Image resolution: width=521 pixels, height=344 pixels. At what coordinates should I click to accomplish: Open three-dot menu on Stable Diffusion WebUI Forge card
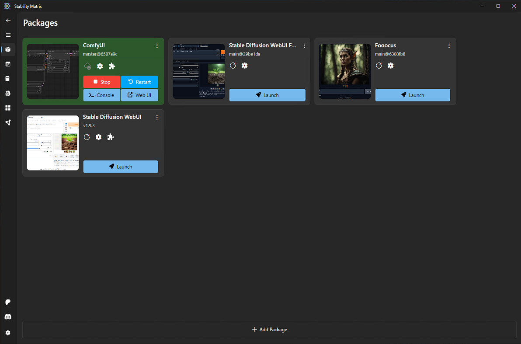point(304,46)
